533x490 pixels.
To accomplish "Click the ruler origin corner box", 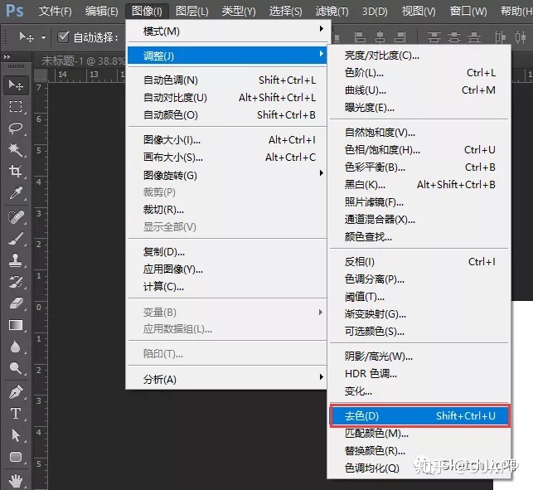I will click(x=41, y=75).
